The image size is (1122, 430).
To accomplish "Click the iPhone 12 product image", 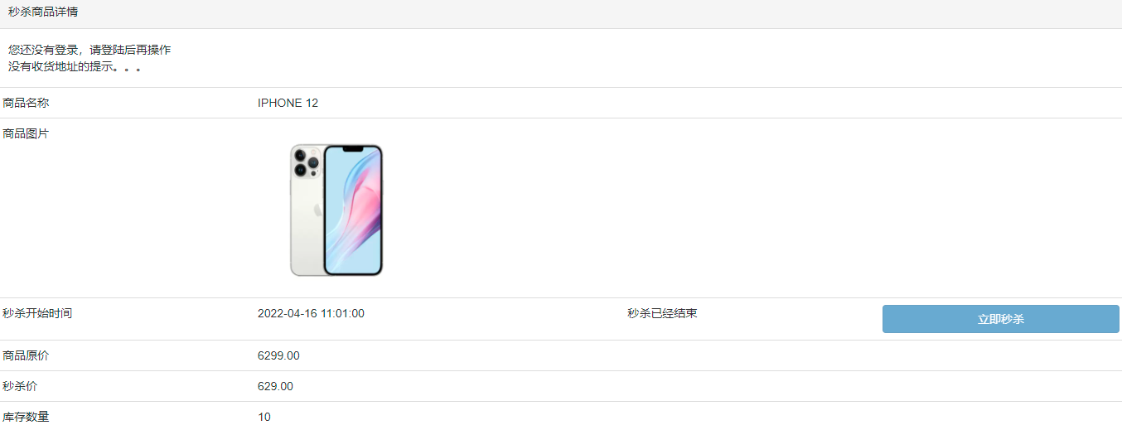I will click(x=336, y=210).
